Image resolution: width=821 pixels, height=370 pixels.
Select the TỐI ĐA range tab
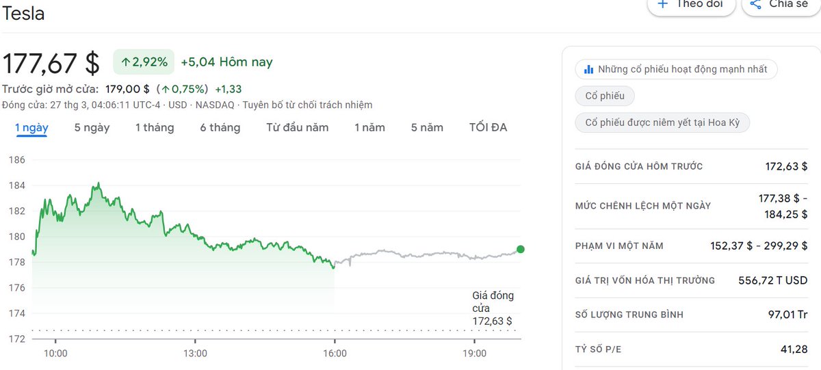pos(488,128)
